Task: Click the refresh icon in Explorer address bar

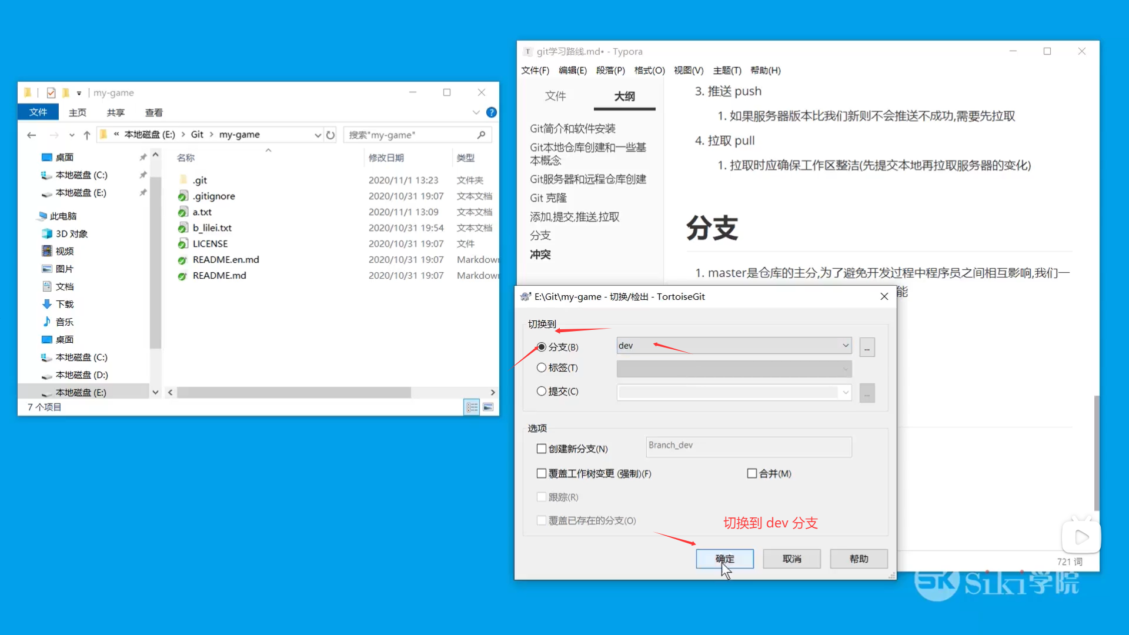Action: click(x=330, y=135)
